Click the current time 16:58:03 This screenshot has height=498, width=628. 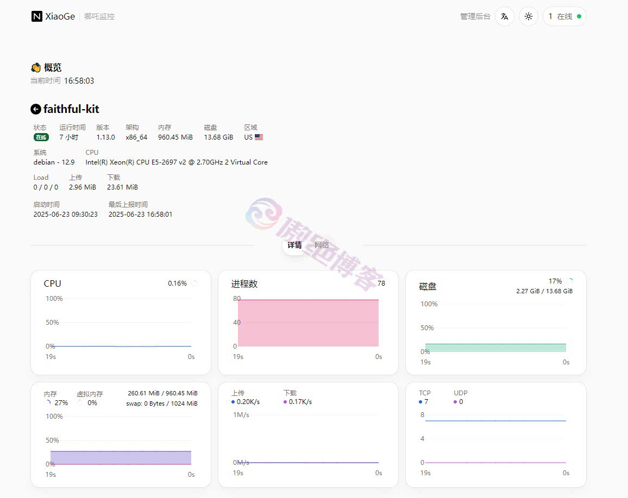point(79,81)
